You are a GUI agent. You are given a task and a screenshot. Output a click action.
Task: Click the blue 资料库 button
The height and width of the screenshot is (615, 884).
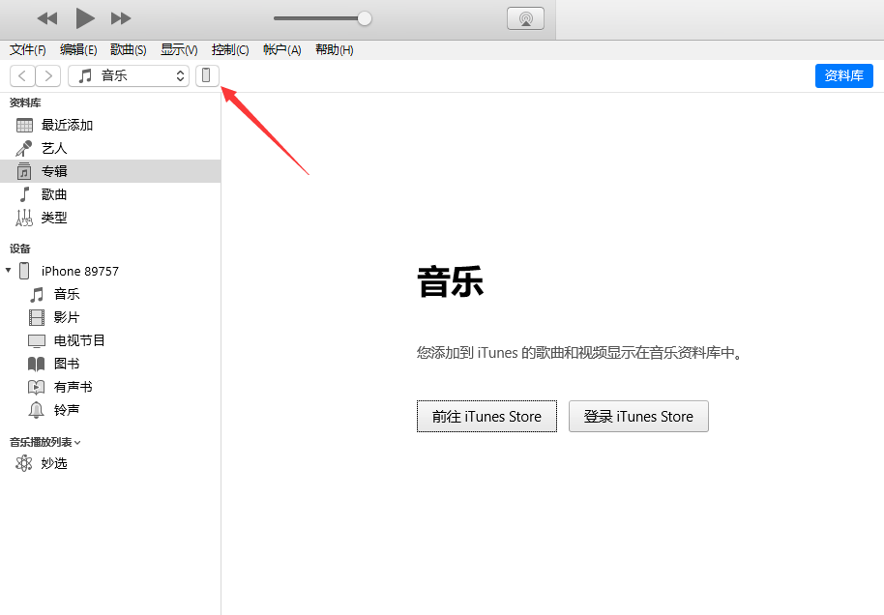click(843, 75)
